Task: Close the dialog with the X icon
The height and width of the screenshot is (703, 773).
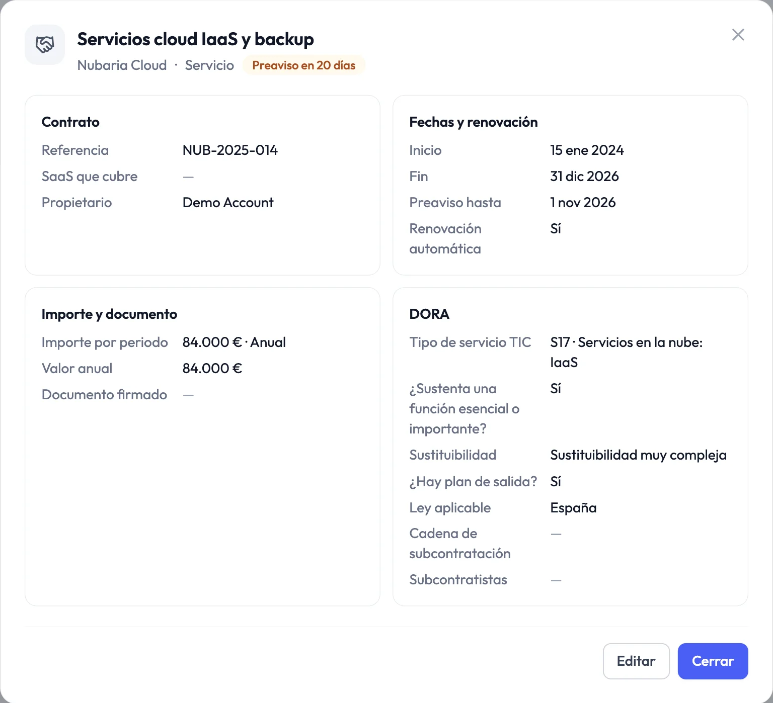Action: pos(738,35)
